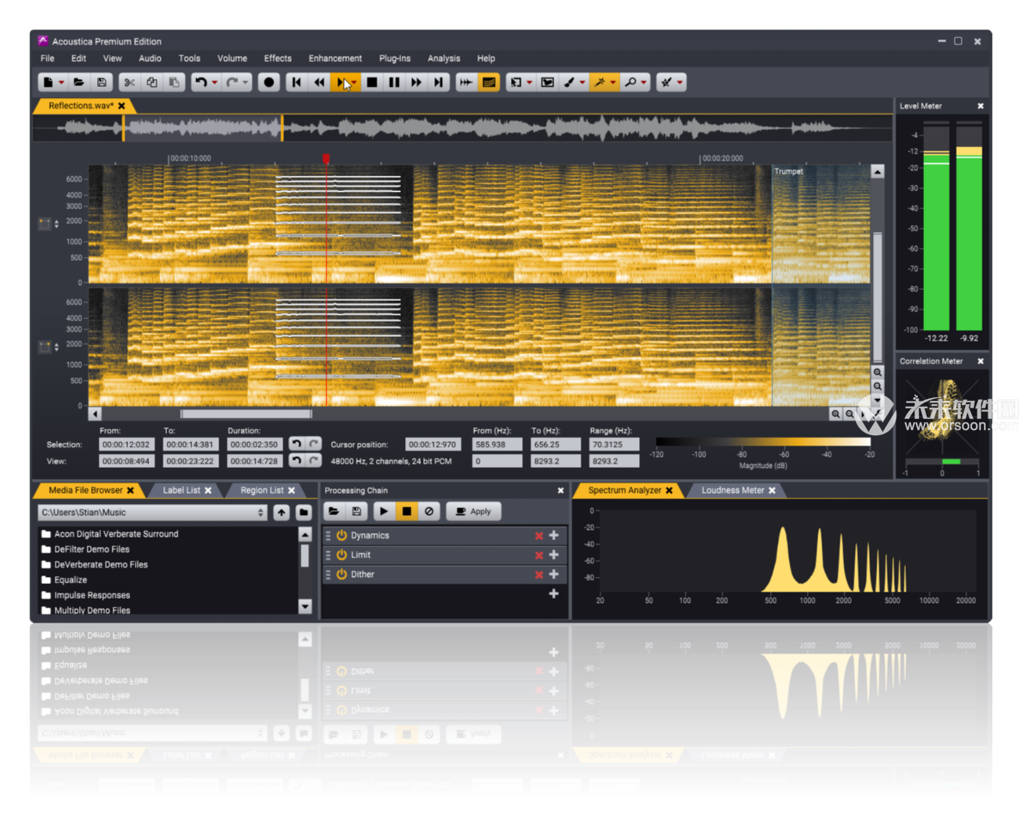Click the Rewind button
This screenshot has width=1022, height=829.
click(x=318, y=82)
